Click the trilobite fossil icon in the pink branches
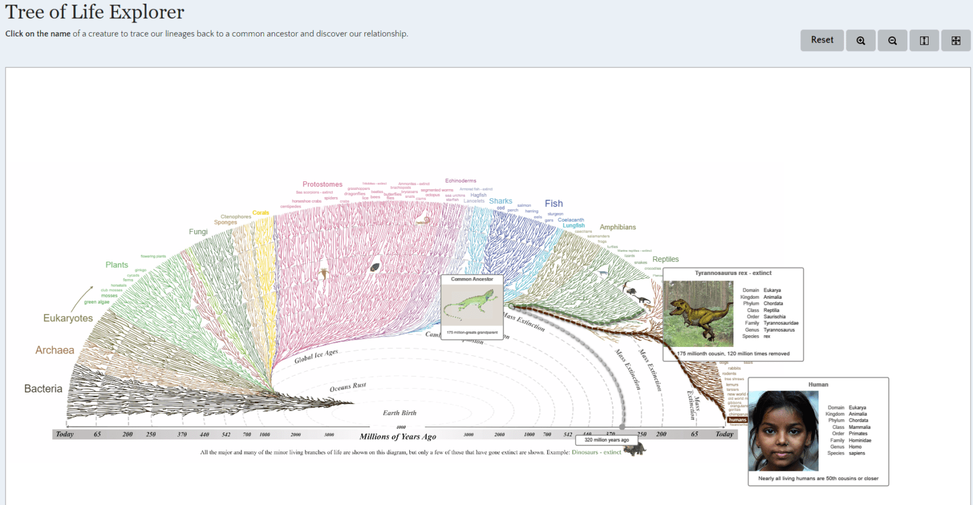Image resolution: width=973 pixels, height=505 pixels. (375, 266)
